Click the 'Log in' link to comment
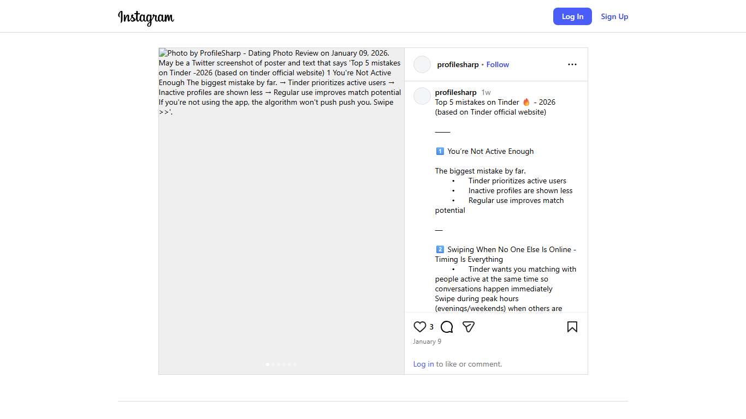This screenshot has width=746, height=419. (423, 364)
